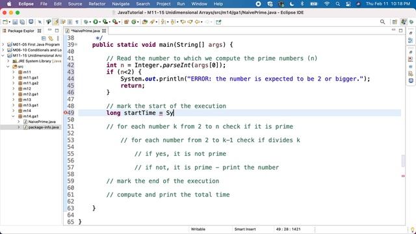This screenshot has width=416, height=234.
Task: Collapse All in Package Explorer
Action: tap(44, 38)
